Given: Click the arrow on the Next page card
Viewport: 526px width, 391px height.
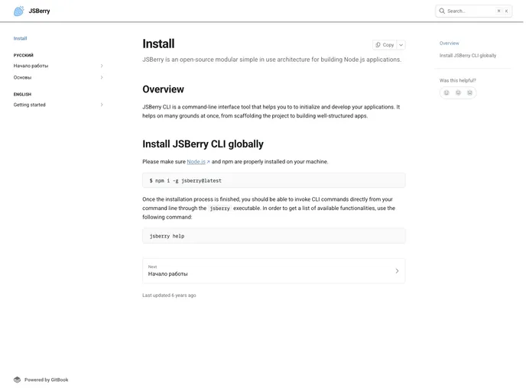Looking at the screenshot, I should coord(397,270).
